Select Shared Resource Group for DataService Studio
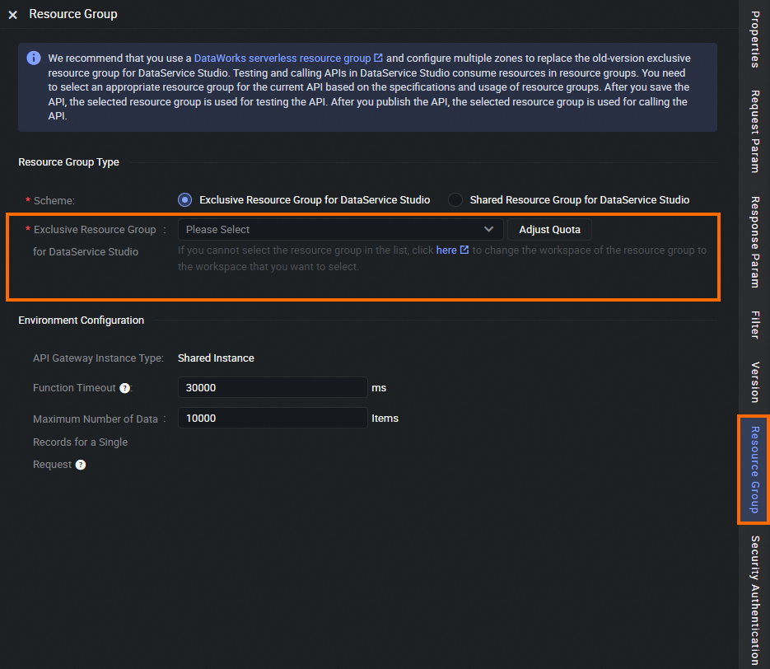Viewport: 770px width, 669px height. [x=455, y=200]
